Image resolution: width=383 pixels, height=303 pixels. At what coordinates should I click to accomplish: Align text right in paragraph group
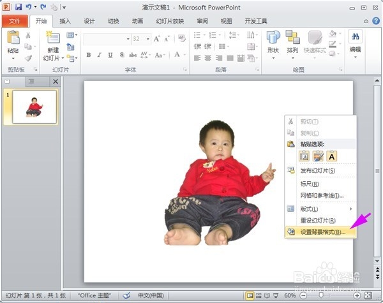219,58
